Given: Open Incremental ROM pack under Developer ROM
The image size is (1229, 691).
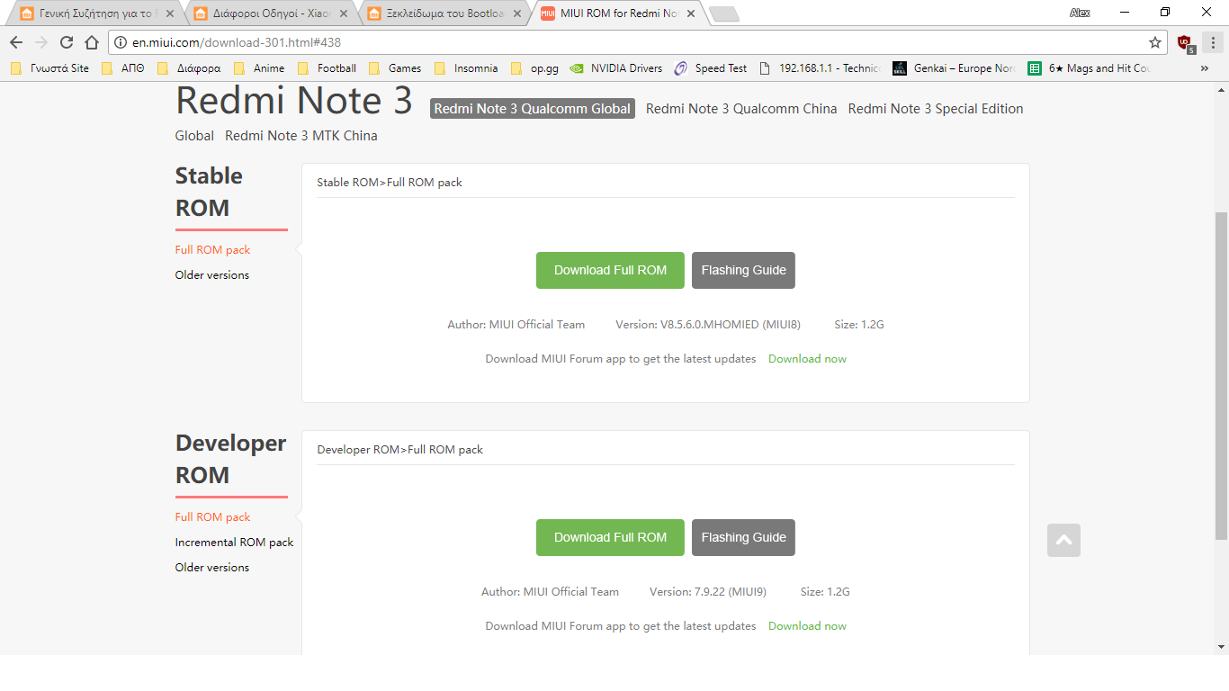Looking at the screenshot, I should (x=234, y=543).
